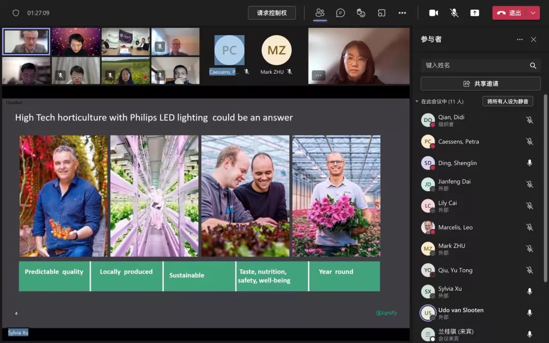Screen dimensions: 549x343
Task: Click the 请求控制权 button
Action: pos(271,13)
